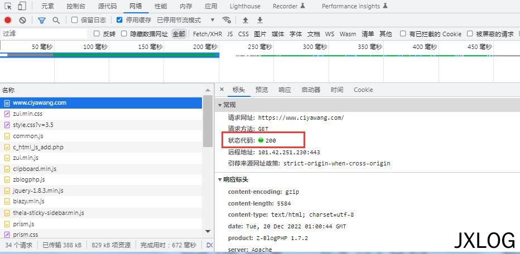Click the stylesheet icon beside zui.min.css

[7, 114]
